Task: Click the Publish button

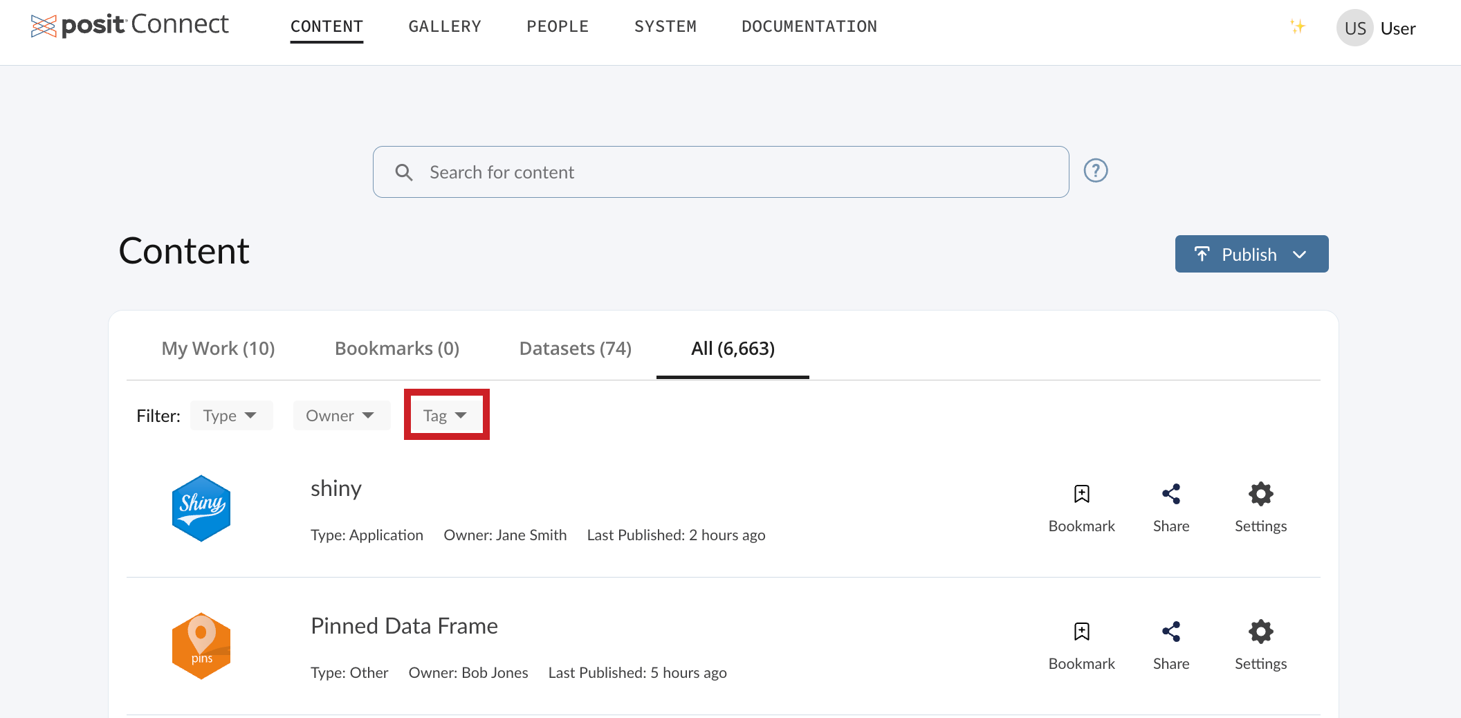Action: [1238, 254]
